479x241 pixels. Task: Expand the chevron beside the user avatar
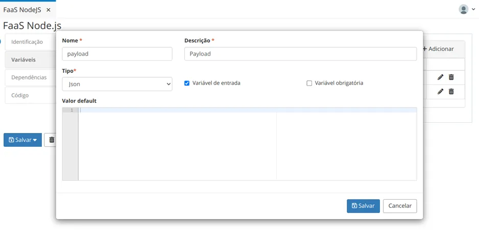pos(473,10)
